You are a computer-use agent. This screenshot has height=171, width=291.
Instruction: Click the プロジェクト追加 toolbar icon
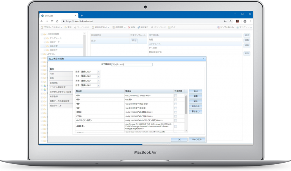pos(41,28)
